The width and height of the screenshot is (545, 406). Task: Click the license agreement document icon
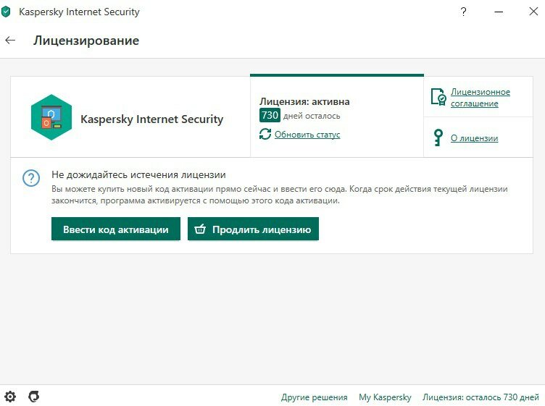(438, 97)
